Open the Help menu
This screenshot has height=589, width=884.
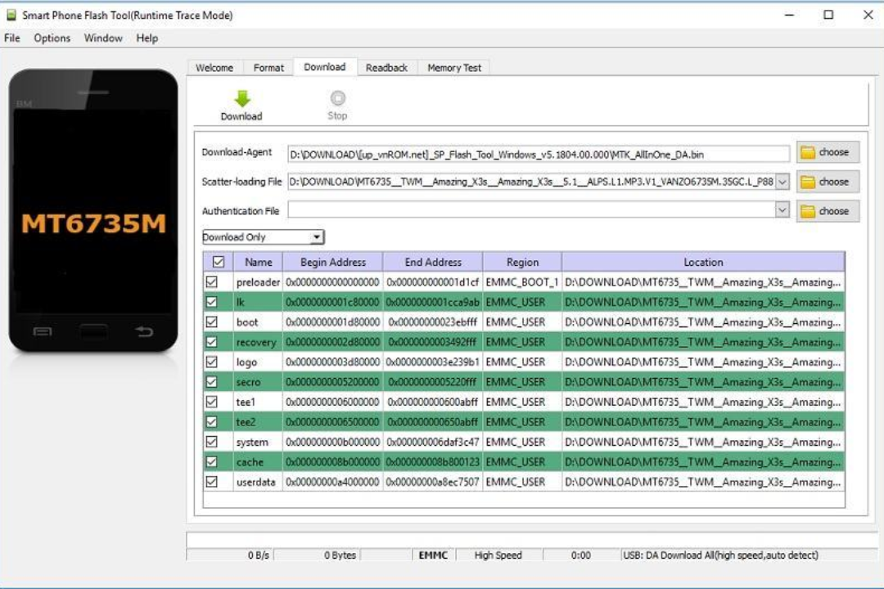pos(147,38)
